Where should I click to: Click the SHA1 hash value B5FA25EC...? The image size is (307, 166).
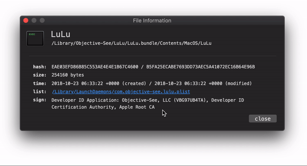[200, 67]
